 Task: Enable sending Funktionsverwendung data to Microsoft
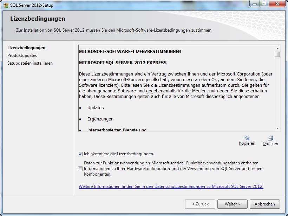[x=80, y=169]
